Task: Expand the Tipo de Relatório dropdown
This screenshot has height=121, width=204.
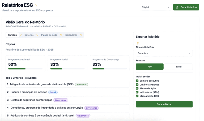Action: point(164,53)
